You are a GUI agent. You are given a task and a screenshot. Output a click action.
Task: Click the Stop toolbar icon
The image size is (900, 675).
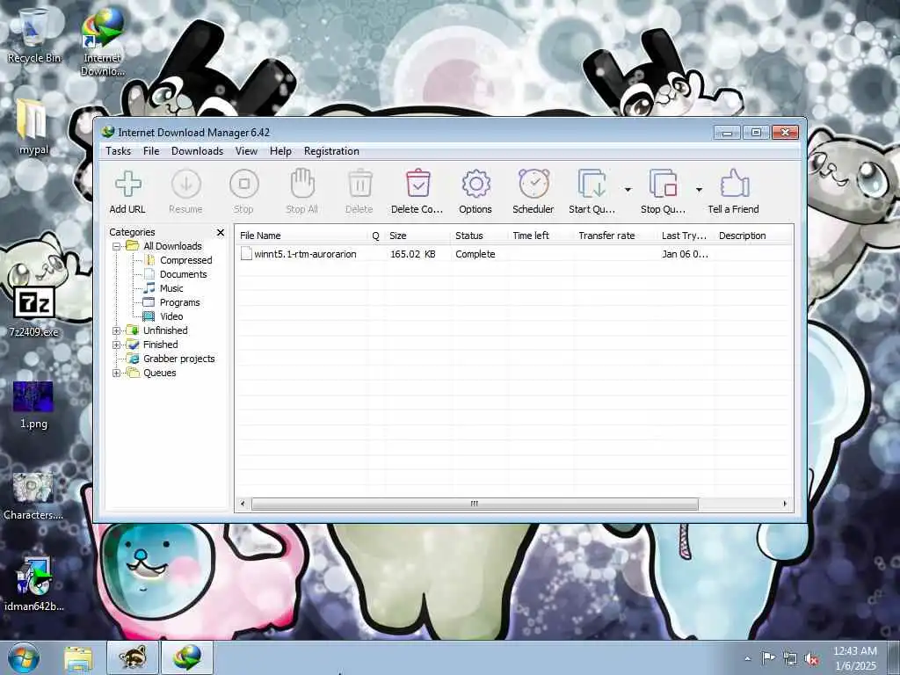244,185
